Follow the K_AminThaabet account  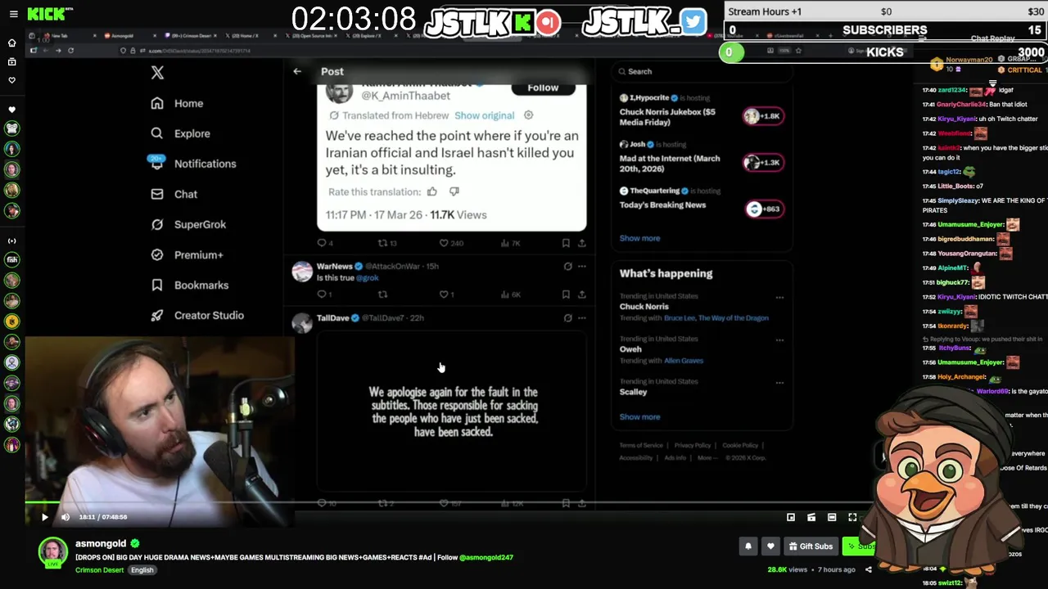pos(543,88)
